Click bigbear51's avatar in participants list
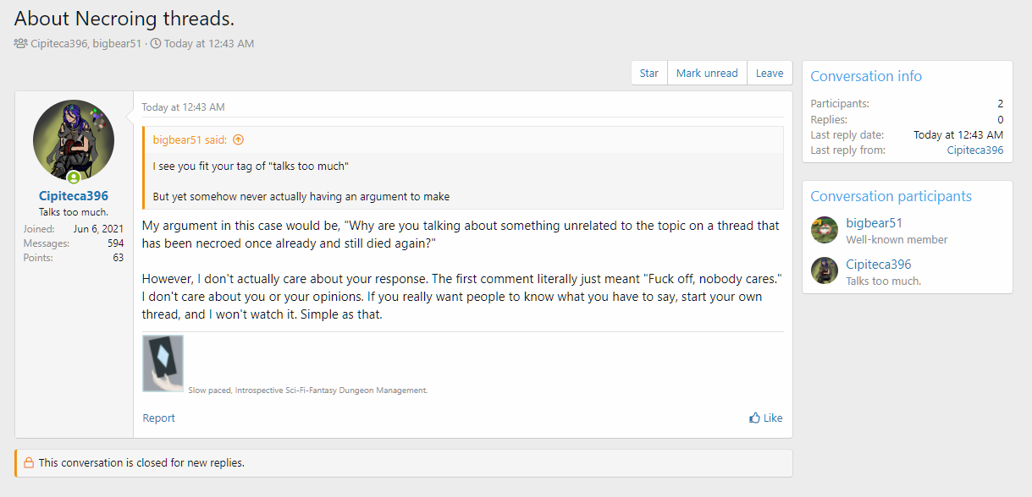Viewport: 1032px width, 497px height. click(x=824, y=230)
